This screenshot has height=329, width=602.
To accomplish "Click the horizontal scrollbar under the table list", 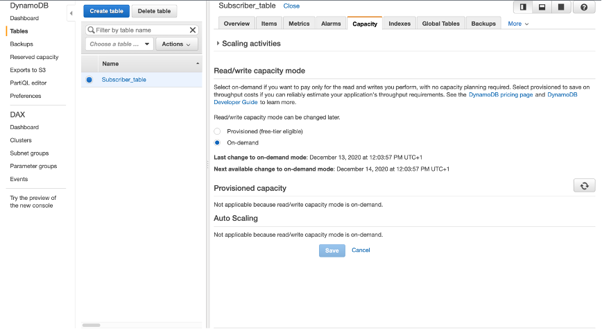I will click(x=91, y=325).
